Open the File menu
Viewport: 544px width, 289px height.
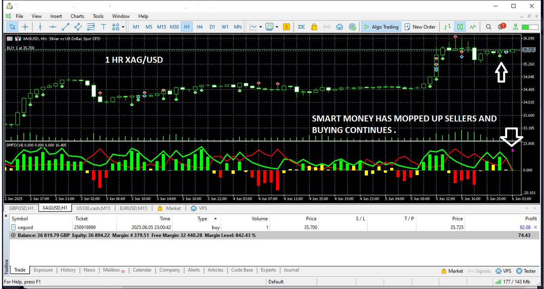(x=19, y=16)
